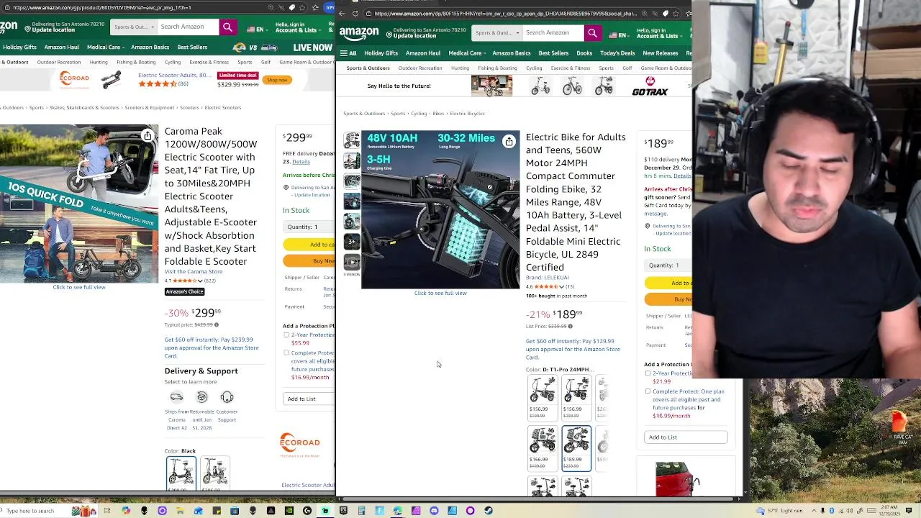The height and width of the screenshot is (518, 921).
Task: Click the weather widget showing Light rain
Action: [780, 511]
